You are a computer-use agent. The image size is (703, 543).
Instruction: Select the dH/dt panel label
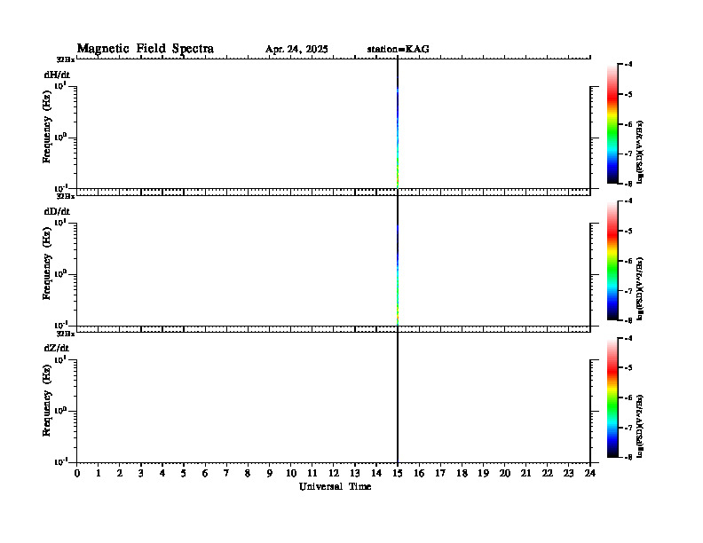[57, 75]
